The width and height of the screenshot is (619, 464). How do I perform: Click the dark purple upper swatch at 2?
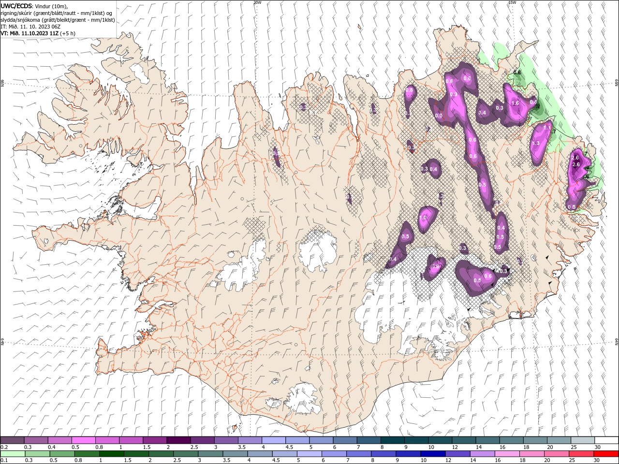178,440
